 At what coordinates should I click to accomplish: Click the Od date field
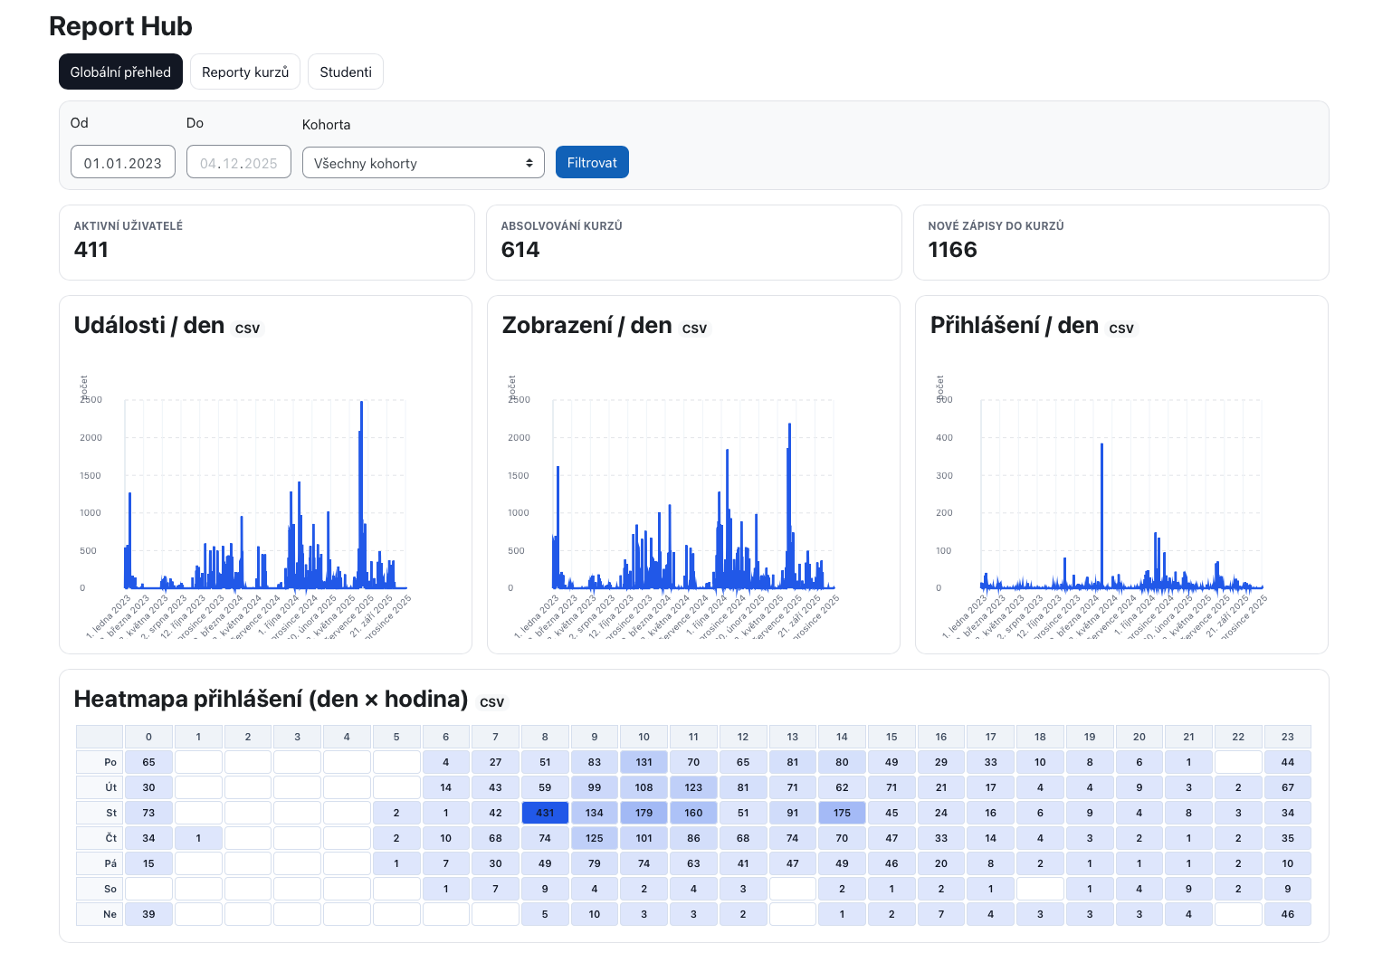pyautogui.click(x=123, y=163)
